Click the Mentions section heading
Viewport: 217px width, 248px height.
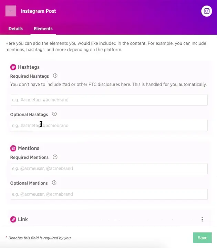29,148
